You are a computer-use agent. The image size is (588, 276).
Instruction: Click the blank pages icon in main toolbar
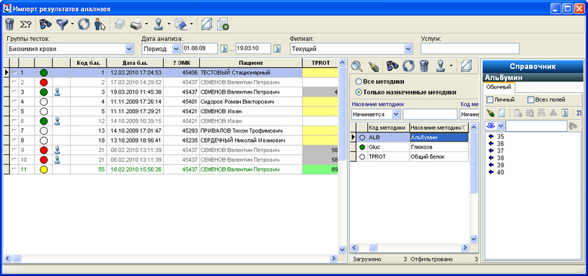206,25
